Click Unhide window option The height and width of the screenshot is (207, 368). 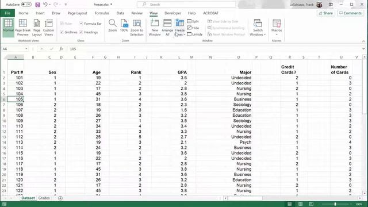pyautogui.click(x=194, y=34)
